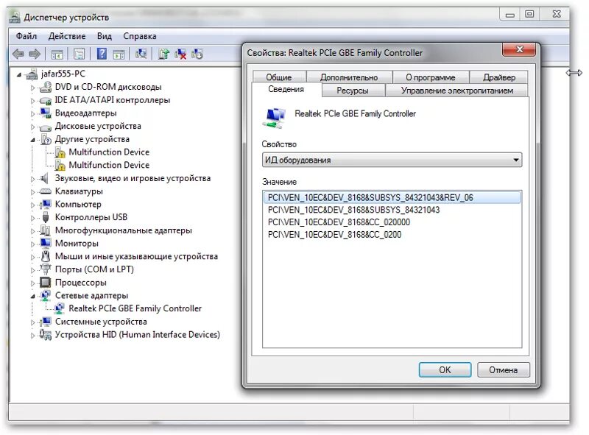Image resolution: width=589 pixels, height=435 pixels.
Task: Switch to the Дополнительно tab
Action: click(349, 77)
